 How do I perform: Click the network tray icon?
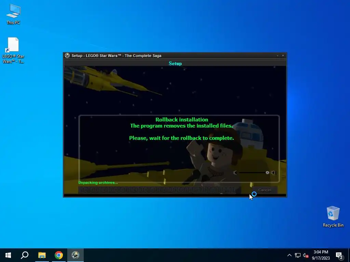298,255
